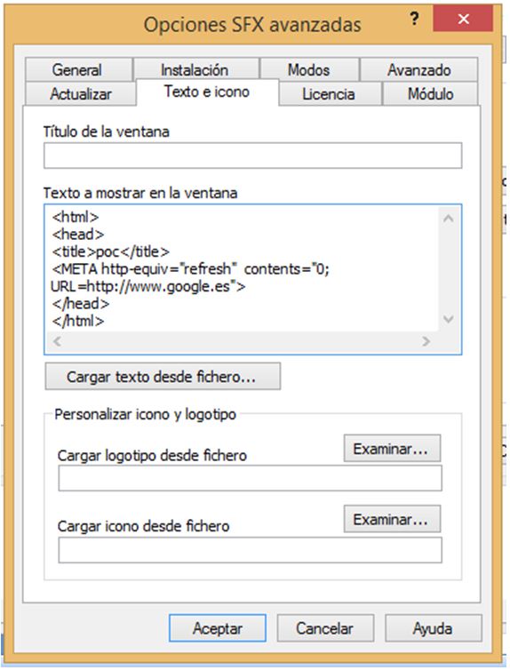Click the scroll right arrow in text box

[x=426, y=341]
